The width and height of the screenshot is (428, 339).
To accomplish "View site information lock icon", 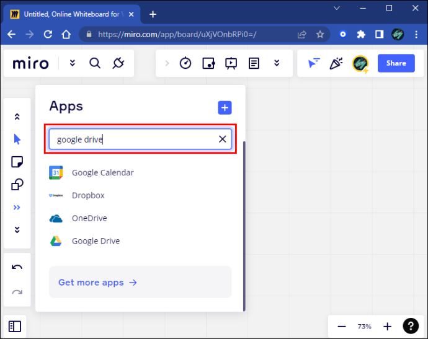I will click(x=89, y=34).
